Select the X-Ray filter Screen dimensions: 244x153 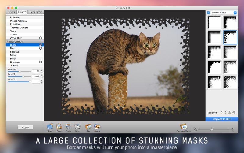25,35
